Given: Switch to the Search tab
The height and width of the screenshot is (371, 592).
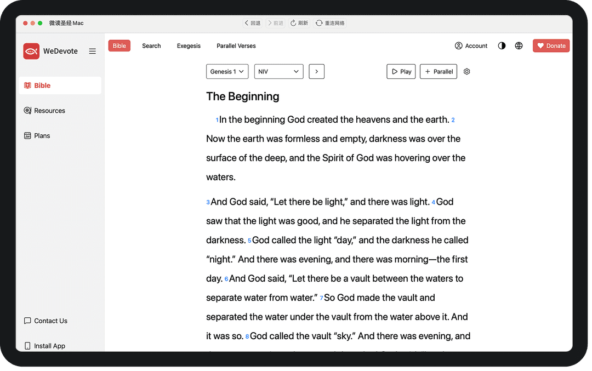Looking at the screenshot, I should (x=151, y=46).
